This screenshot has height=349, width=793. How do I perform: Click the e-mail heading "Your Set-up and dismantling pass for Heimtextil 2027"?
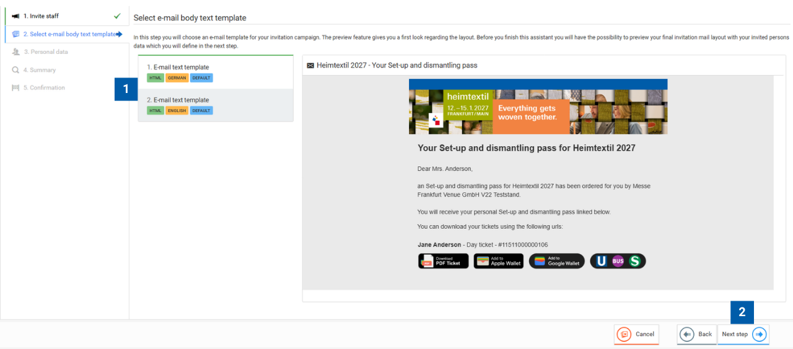[x=527, y=148]
